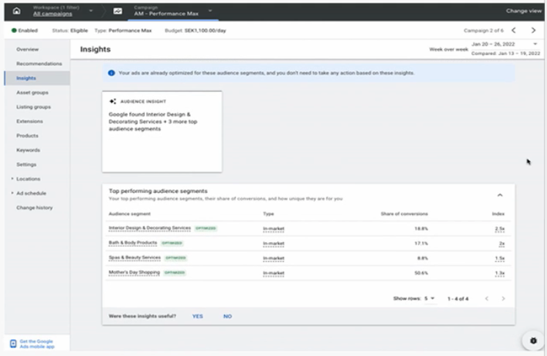
Task: Click the Audience segment column header
Action: 129,214
